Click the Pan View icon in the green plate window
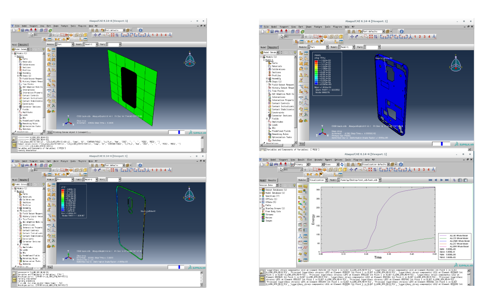Viewport: 478px width, 290px height. [96, 35]
